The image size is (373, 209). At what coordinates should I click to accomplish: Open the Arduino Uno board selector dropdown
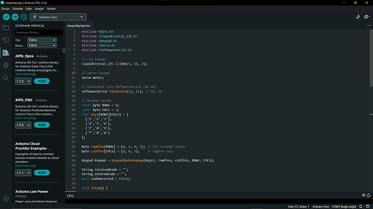pos(58,17)
